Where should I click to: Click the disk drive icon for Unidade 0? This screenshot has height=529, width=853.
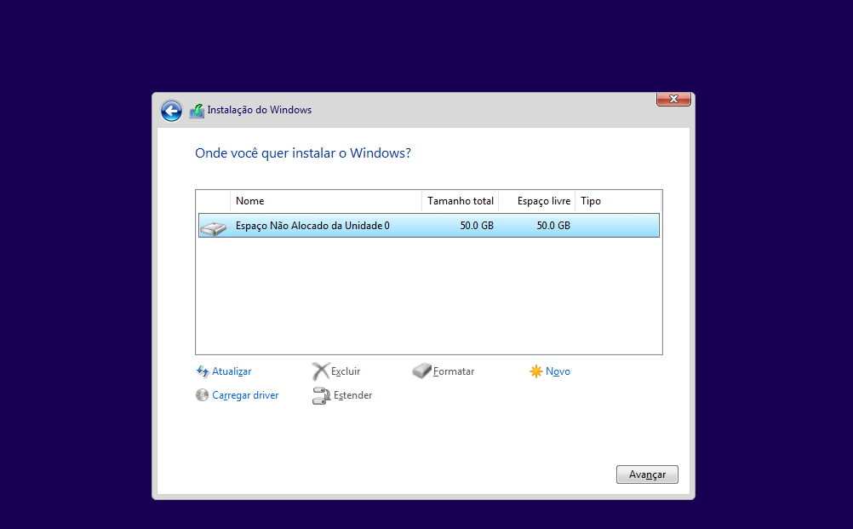[213, 227]
